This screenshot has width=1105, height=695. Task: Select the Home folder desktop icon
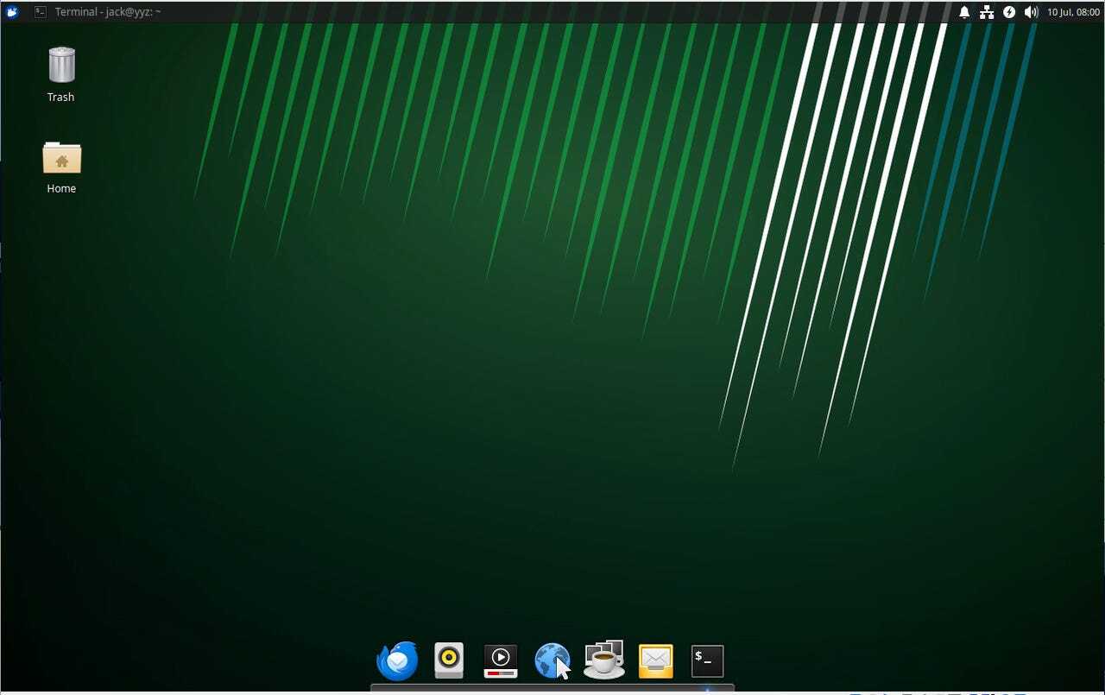tap(61, 167)
